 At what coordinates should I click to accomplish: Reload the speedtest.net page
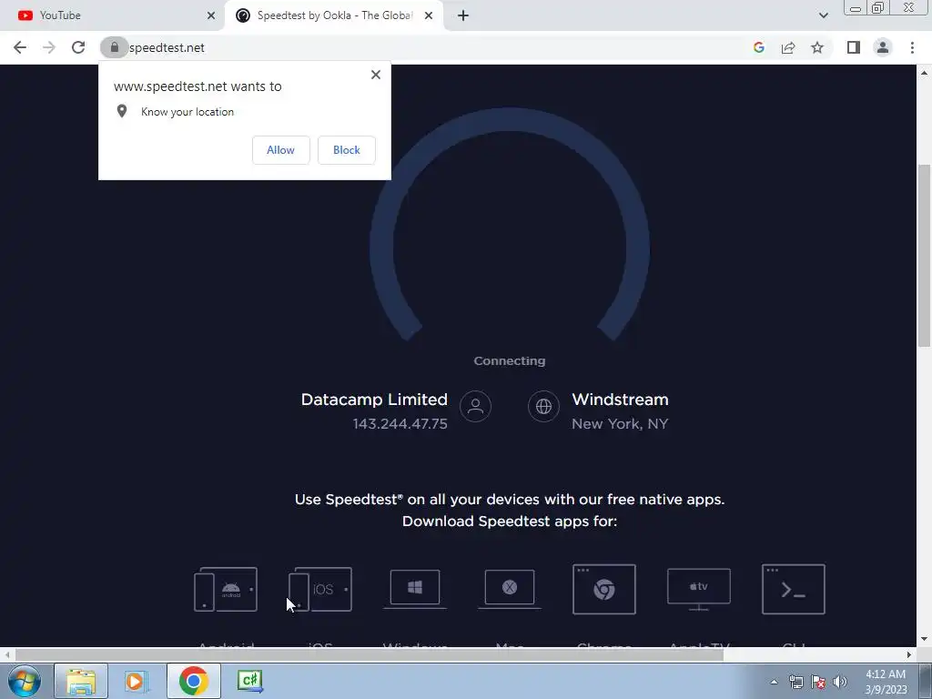(78, 47)
